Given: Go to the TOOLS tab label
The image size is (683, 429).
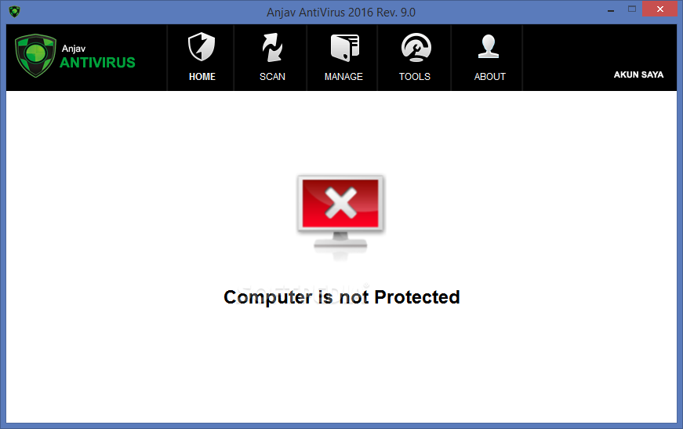Looking at the screenshot, I should coord(415,77).
